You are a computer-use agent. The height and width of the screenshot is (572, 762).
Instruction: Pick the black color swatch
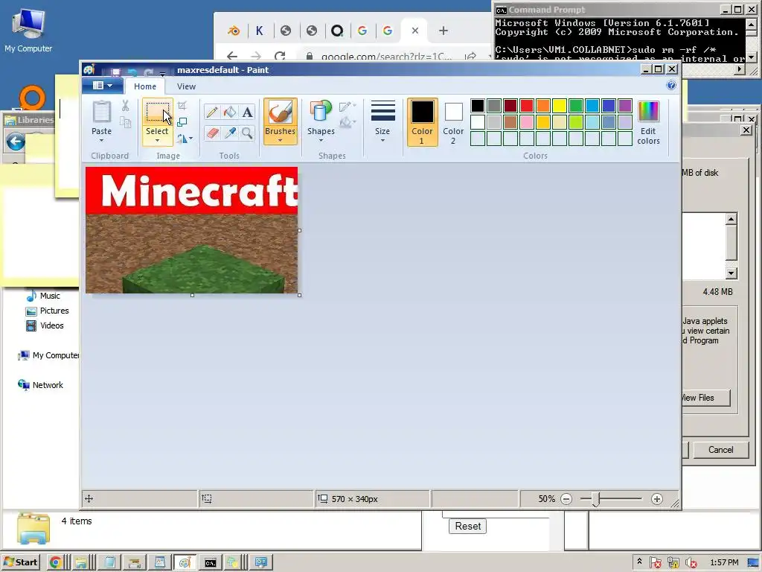[478, 106]
